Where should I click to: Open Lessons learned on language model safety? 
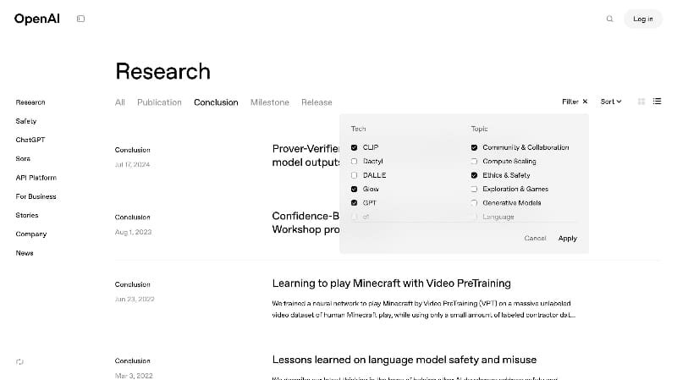pyautogui.click(x=405, y=360)
